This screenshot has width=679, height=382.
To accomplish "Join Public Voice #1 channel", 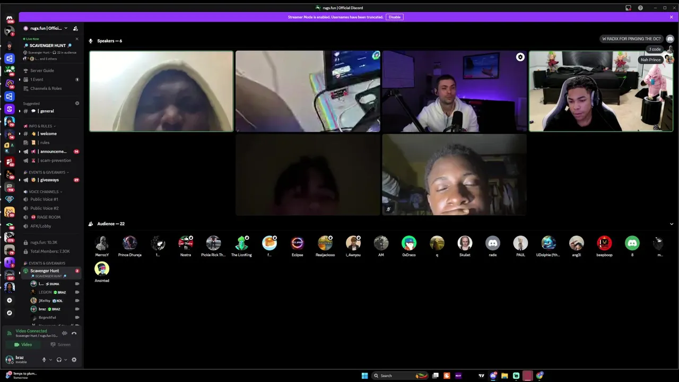I will pos(51,199).
